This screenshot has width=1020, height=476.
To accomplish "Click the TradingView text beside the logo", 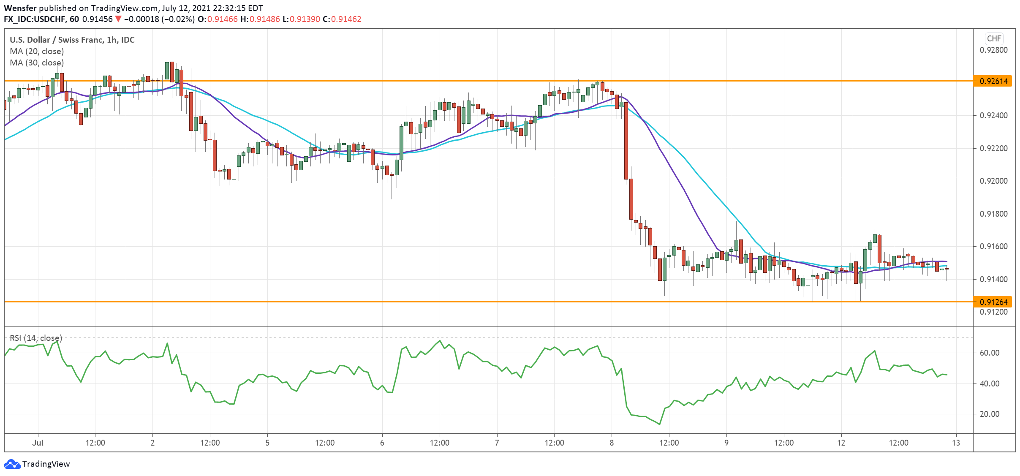I will pyautogui.click(x=46, y=464).
